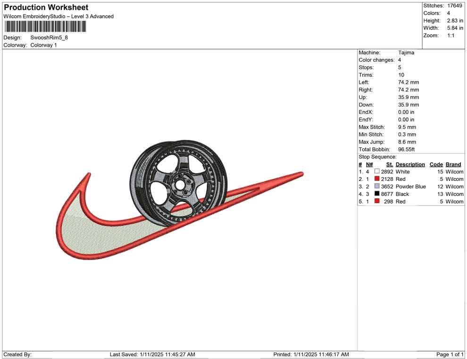Click the 'Code' column header

[436, 164]
